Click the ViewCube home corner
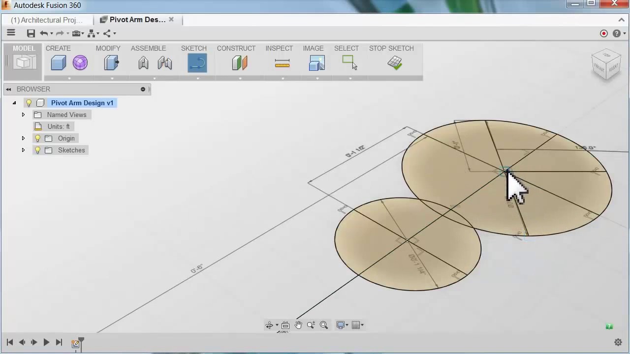The height and width of the screenshot is (354, 630). pos(606,64)
